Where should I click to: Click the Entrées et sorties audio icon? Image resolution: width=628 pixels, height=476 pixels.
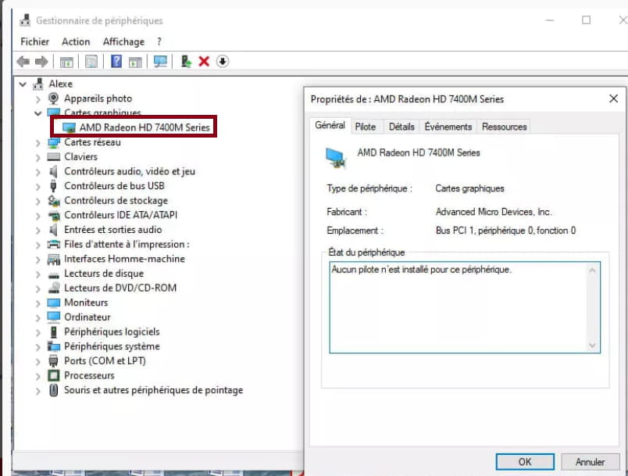53,230
